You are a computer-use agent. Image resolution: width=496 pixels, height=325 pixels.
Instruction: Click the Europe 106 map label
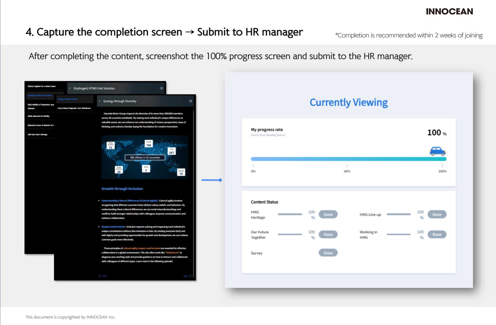(x=149, y=144)
